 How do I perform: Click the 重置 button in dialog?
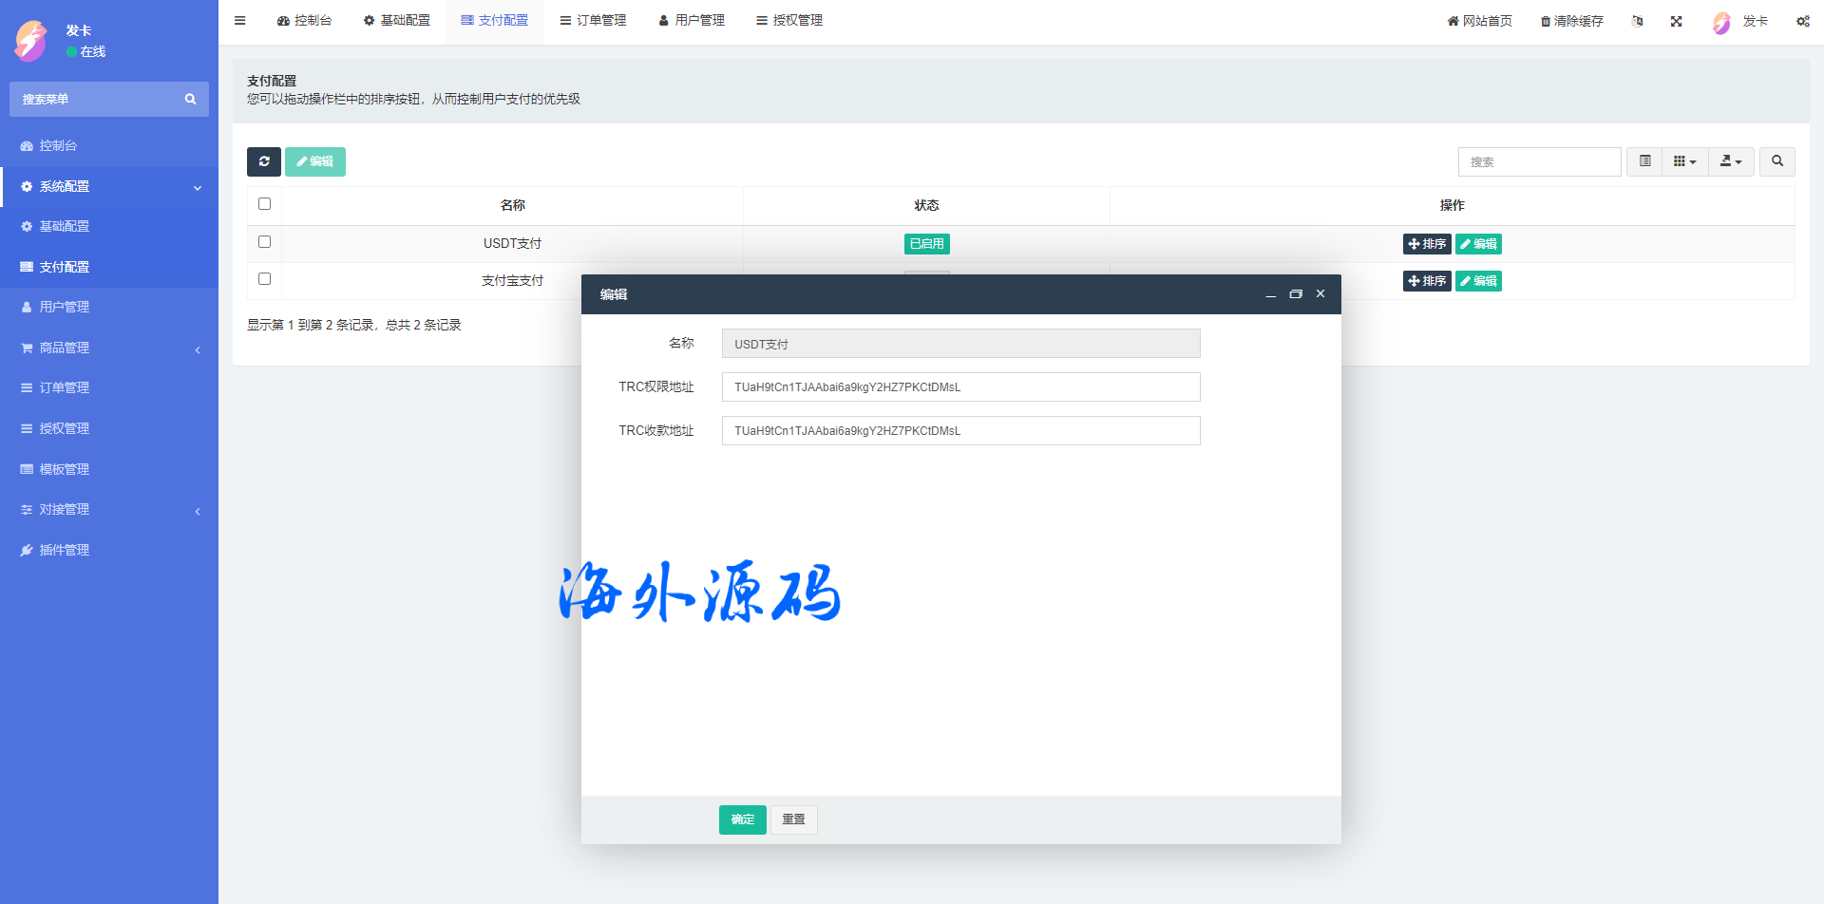click(793, 819)
